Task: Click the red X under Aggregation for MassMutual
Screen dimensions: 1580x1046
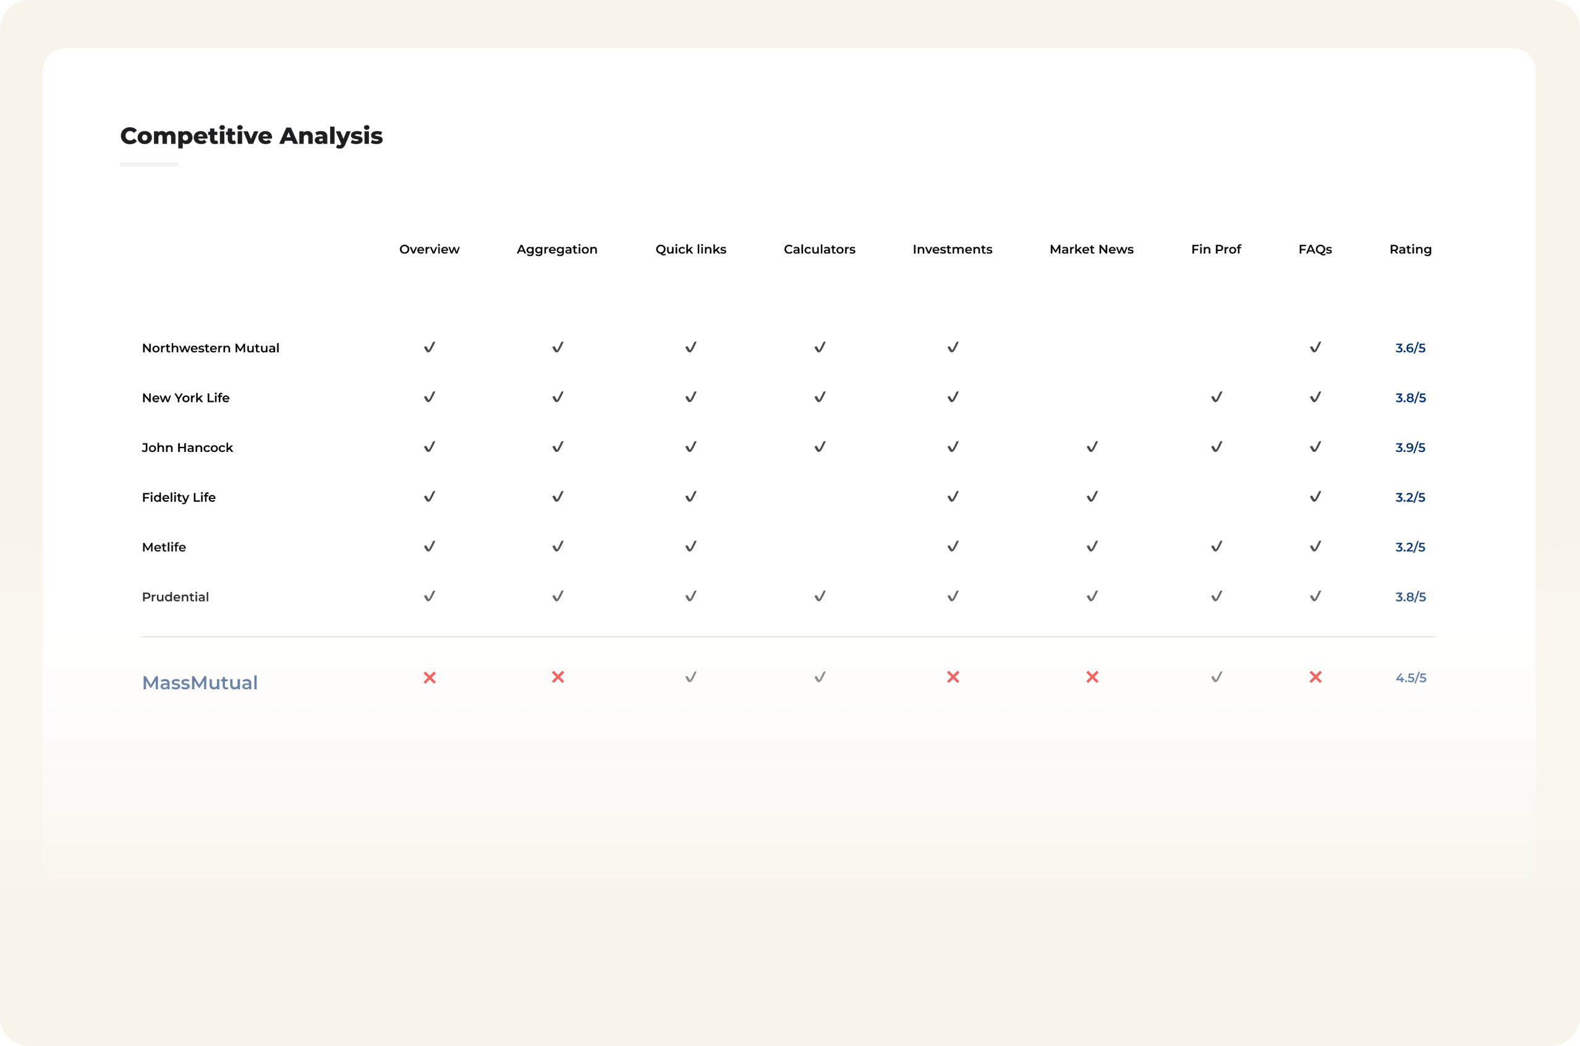Action: click(x=558, y=677)
